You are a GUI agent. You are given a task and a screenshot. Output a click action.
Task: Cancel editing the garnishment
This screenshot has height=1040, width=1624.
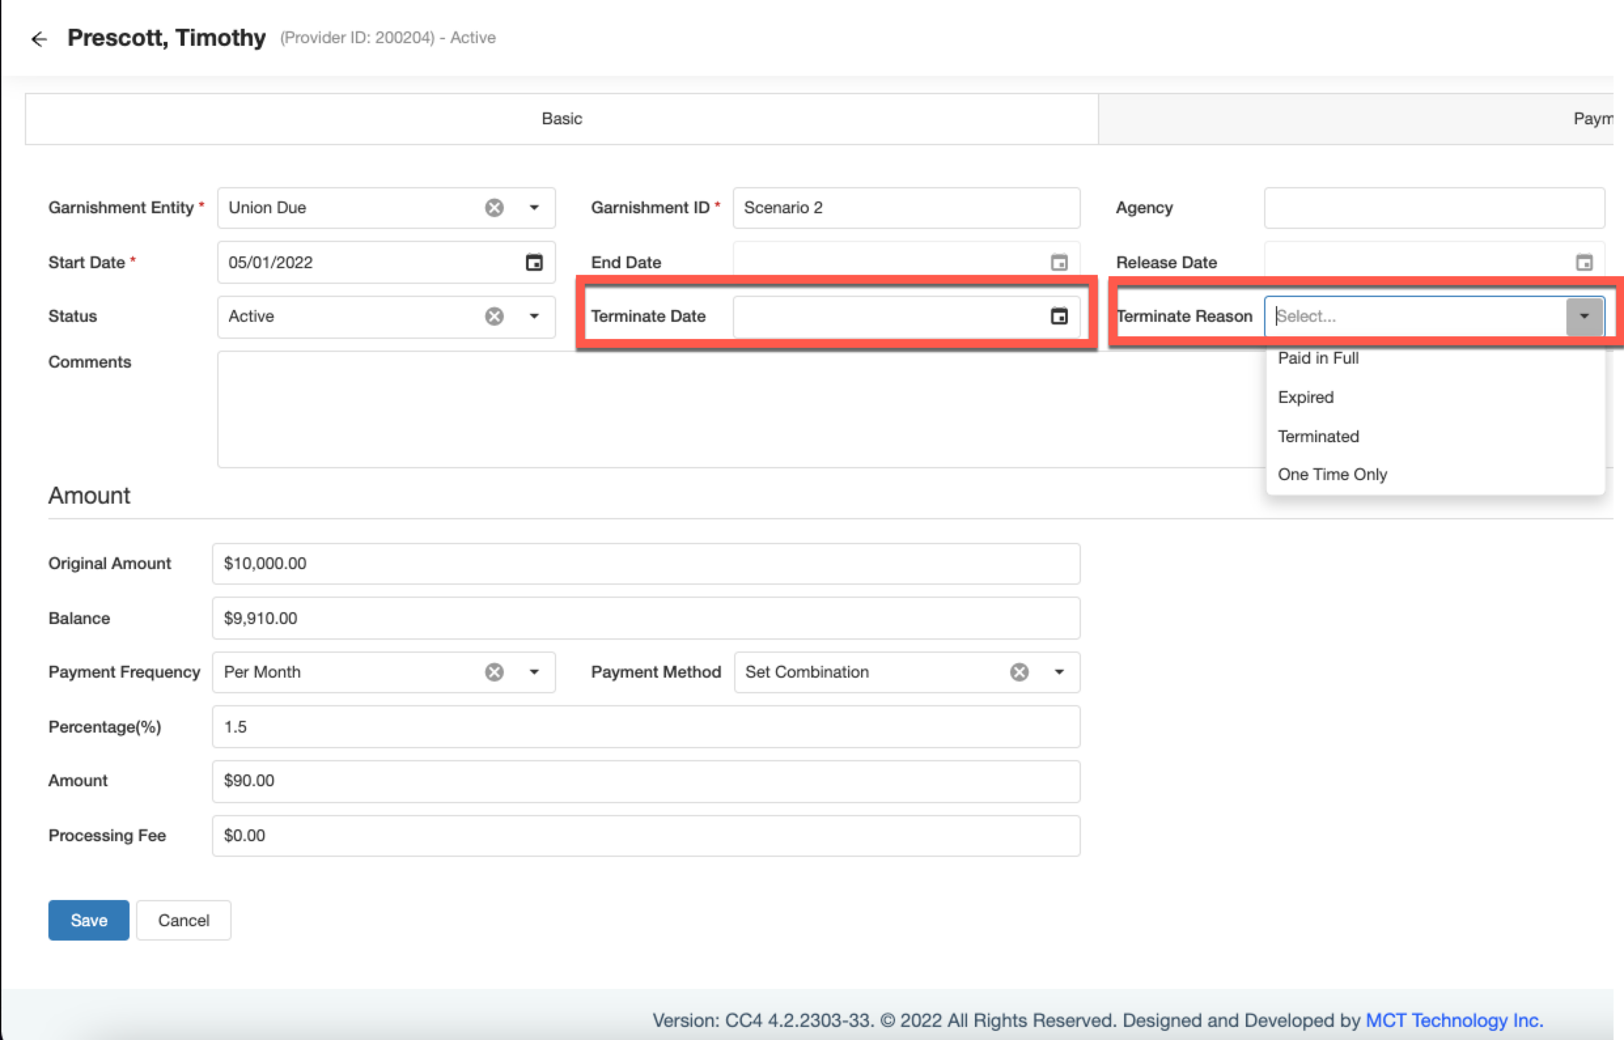184,920
